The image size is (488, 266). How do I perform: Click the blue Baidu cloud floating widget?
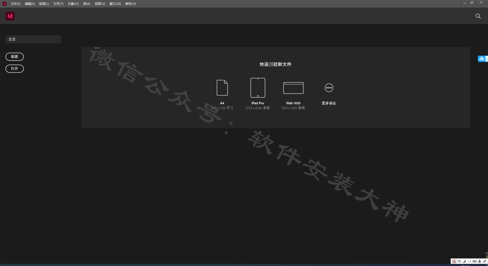point(482,59)
